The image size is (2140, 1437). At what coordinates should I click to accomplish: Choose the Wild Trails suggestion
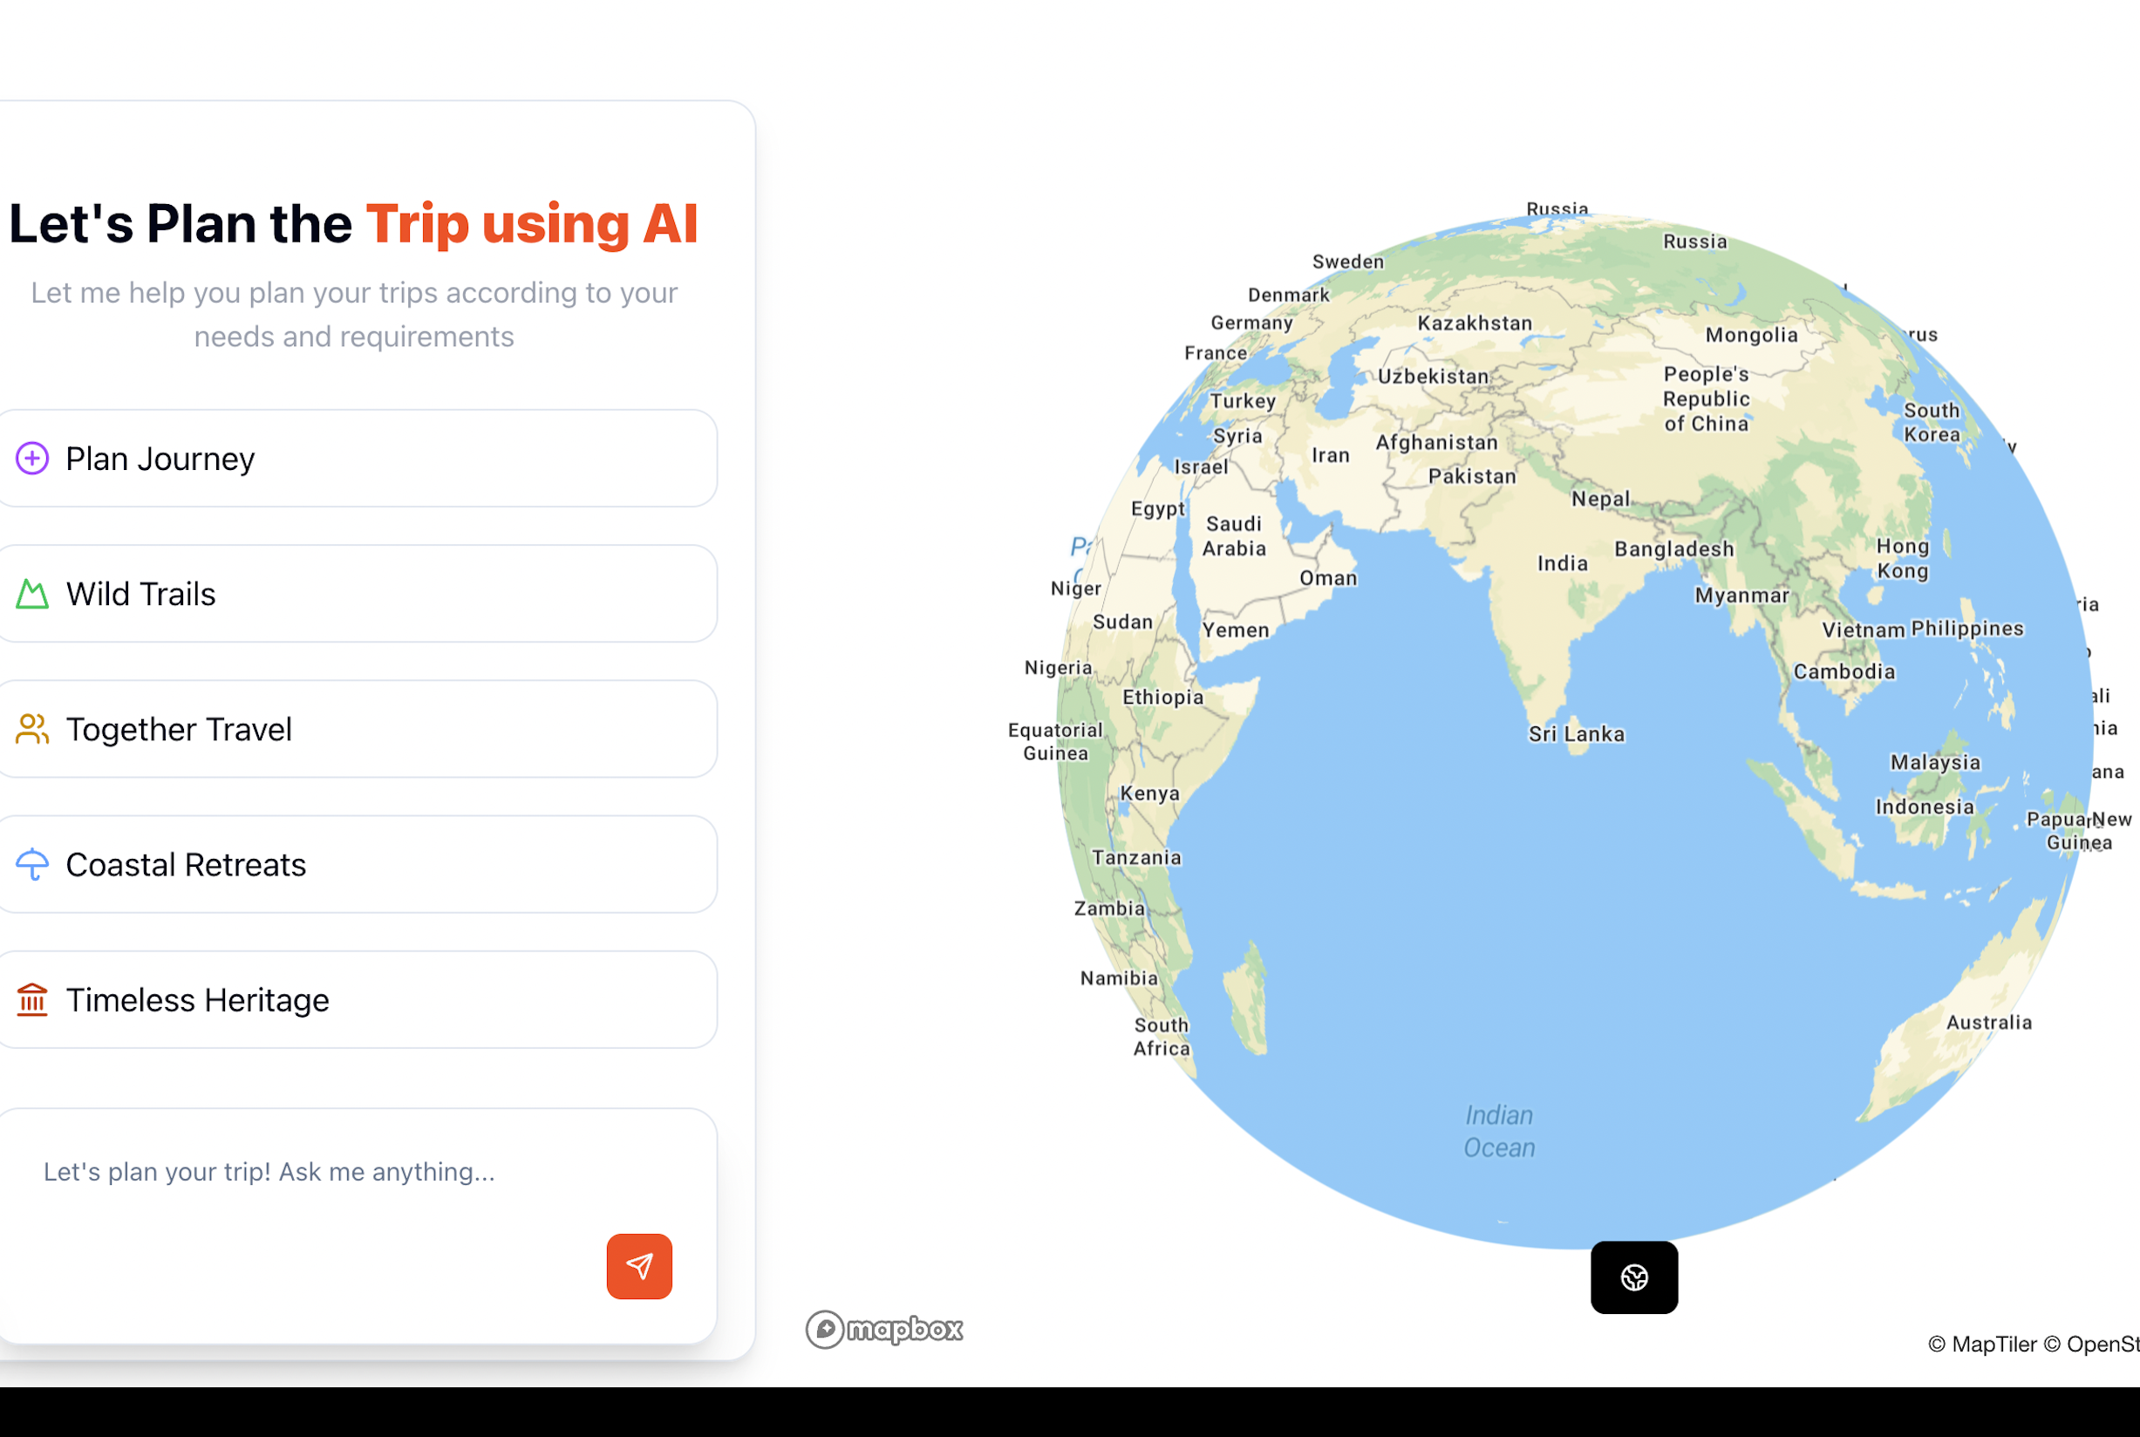pos(357,594)
